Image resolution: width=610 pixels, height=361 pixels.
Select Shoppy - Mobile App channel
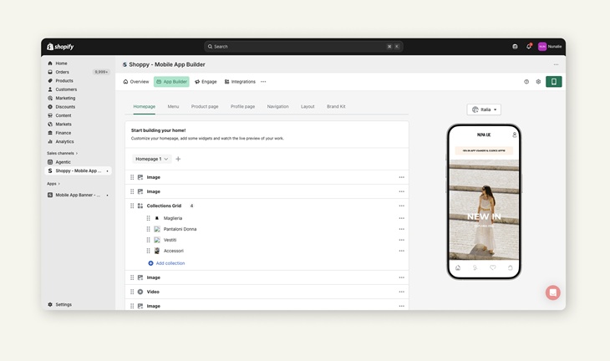(79, 170)
